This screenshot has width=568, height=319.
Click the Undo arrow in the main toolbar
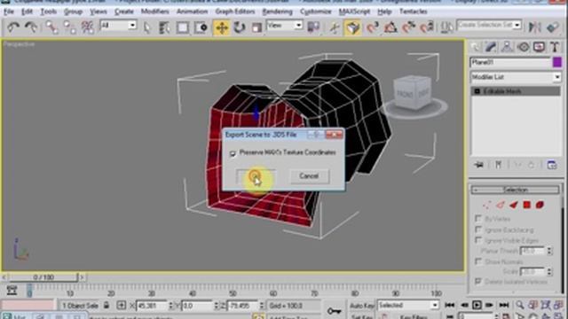click(14, 27)
